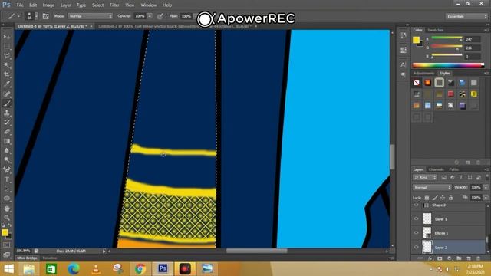Screen dimensions: 491x276
Task: Select the Polygonal Lasso tool
Action: tap(7, 56)
